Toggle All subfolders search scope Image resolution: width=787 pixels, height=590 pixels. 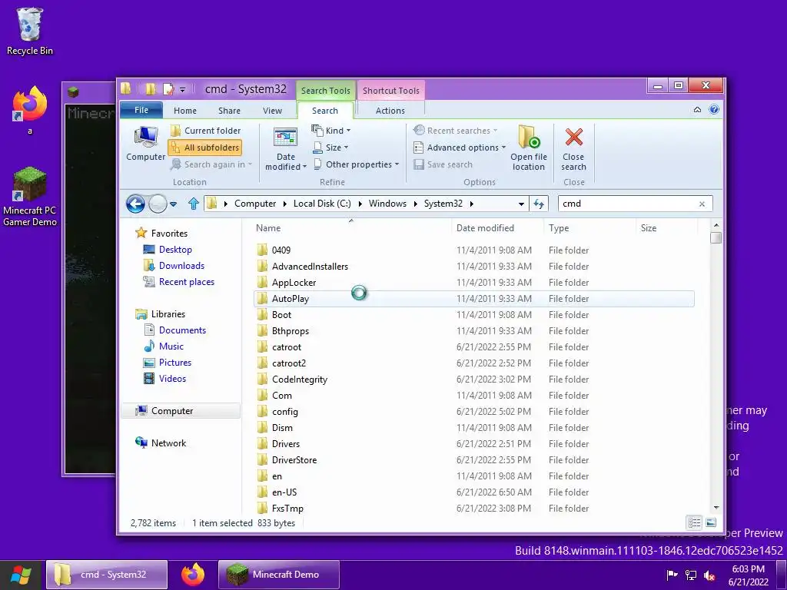[x=205, y=147]
